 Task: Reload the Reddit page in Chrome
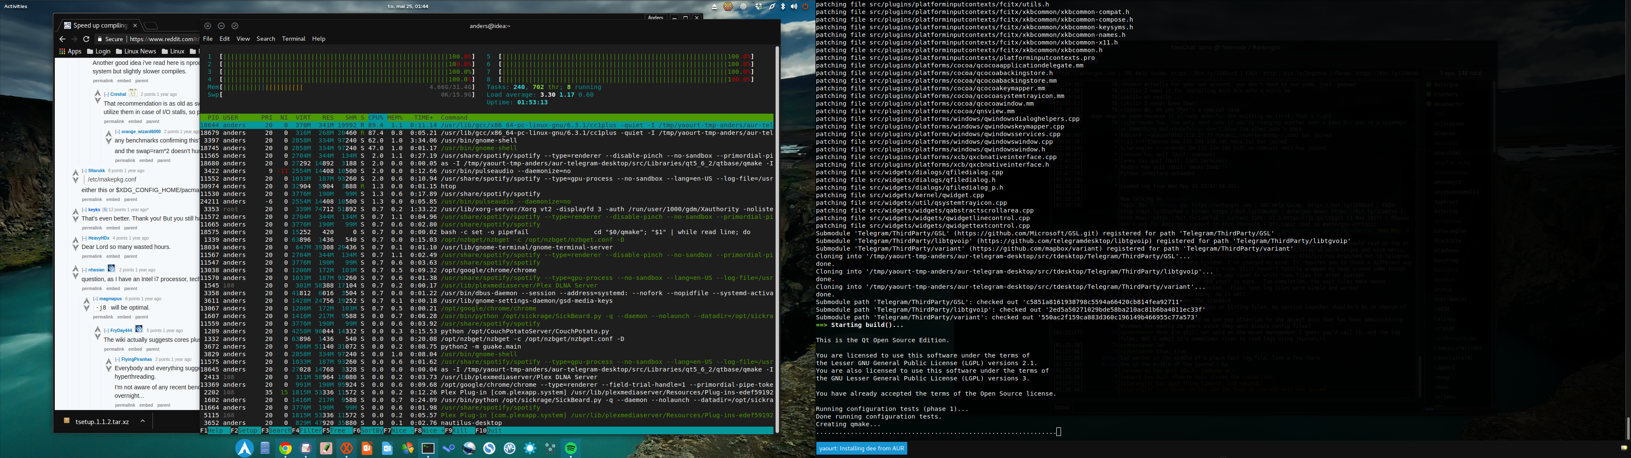coord(86,39)
